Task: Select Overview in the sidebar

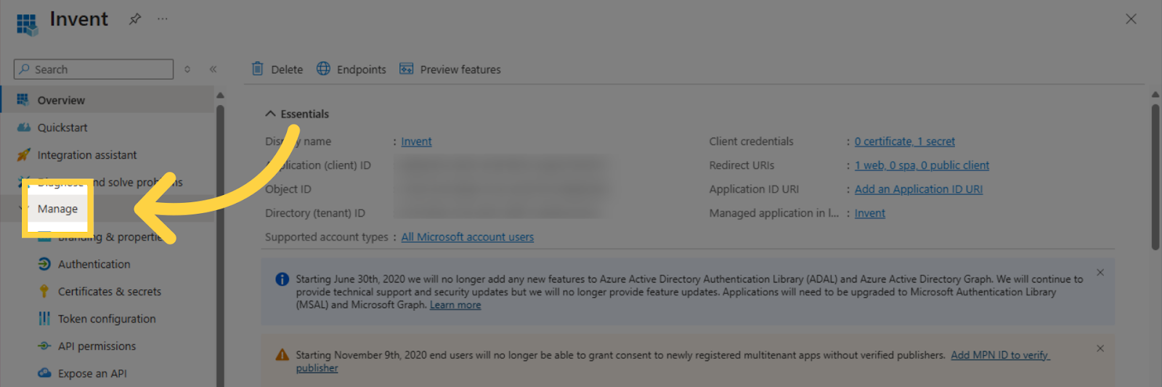Action: pyautogui.click(x=107, y=100)
